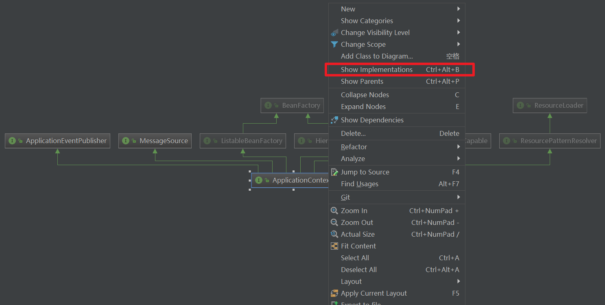Select the ListableBeanFactory diagram node
The height and width of the screenshot is (305, 605).
(243, 141)
